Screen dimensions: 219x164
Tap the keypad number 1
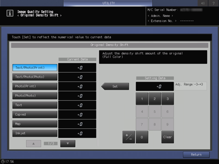[x=142, y=98]
